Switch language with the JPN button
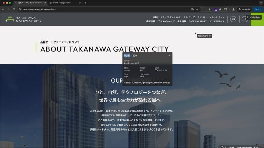This screenshot has width=264, height=148. click(x=233, y=19)
